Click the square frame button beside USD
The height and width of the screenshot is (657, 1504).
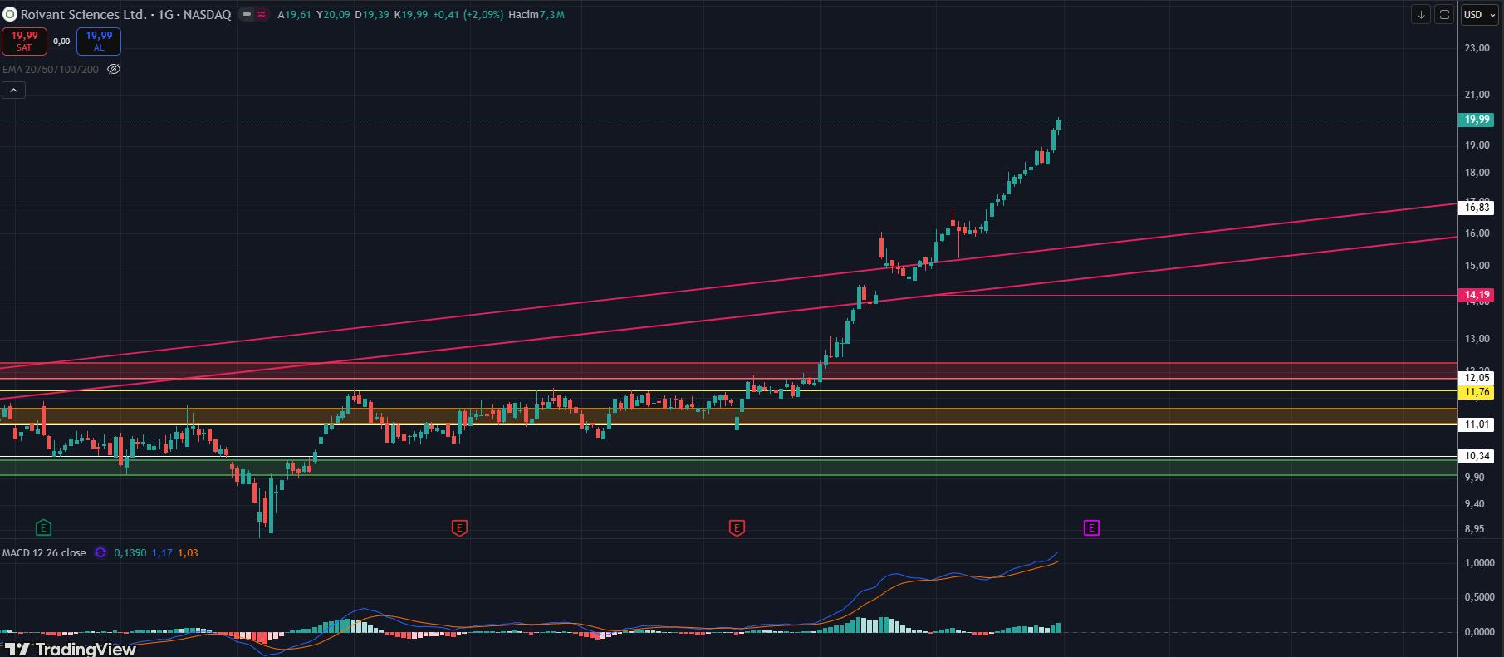pos(1444,14)
